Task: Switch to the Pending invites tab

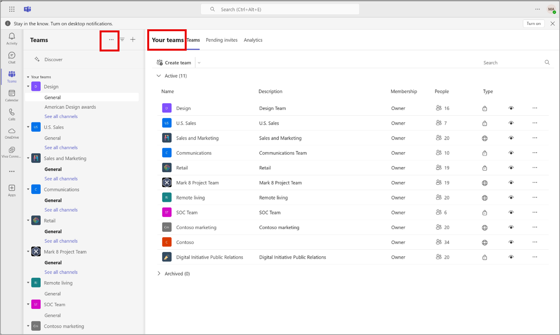Action: click(x=221, y=40)
